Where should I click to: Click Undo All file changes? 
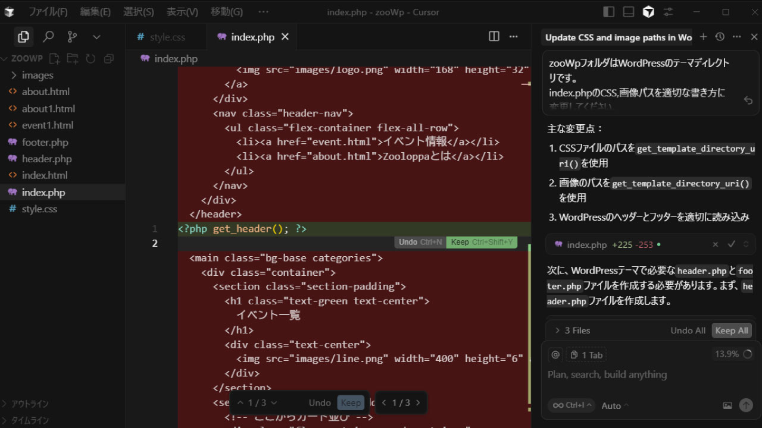coord(688,331)
